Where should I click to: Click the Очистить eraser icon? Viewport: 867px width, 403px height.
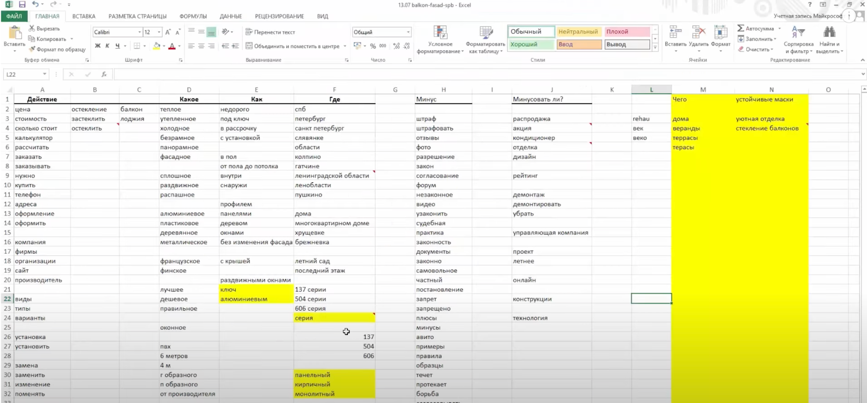pos(741,49)
